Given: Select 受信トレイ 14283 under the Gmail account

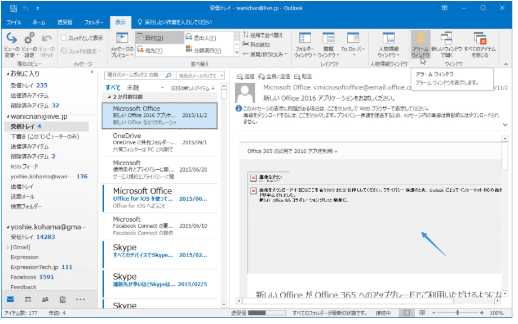Looking at the screenshot, I should [33, 237].
